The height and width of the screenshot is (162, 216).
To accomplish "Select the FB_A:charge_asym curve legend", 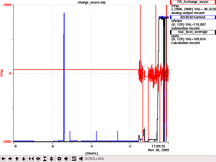I will (193, 2).
